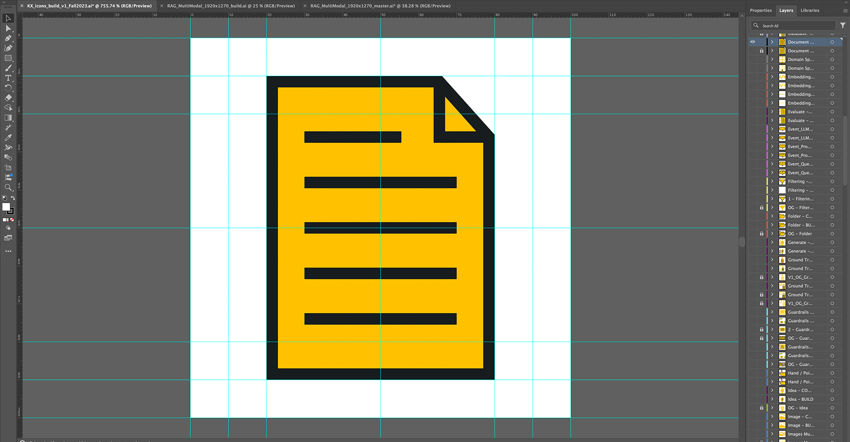The image size is (850, 442).
Task: Click the layer filter funnel icon
Action: click(842, 26)
